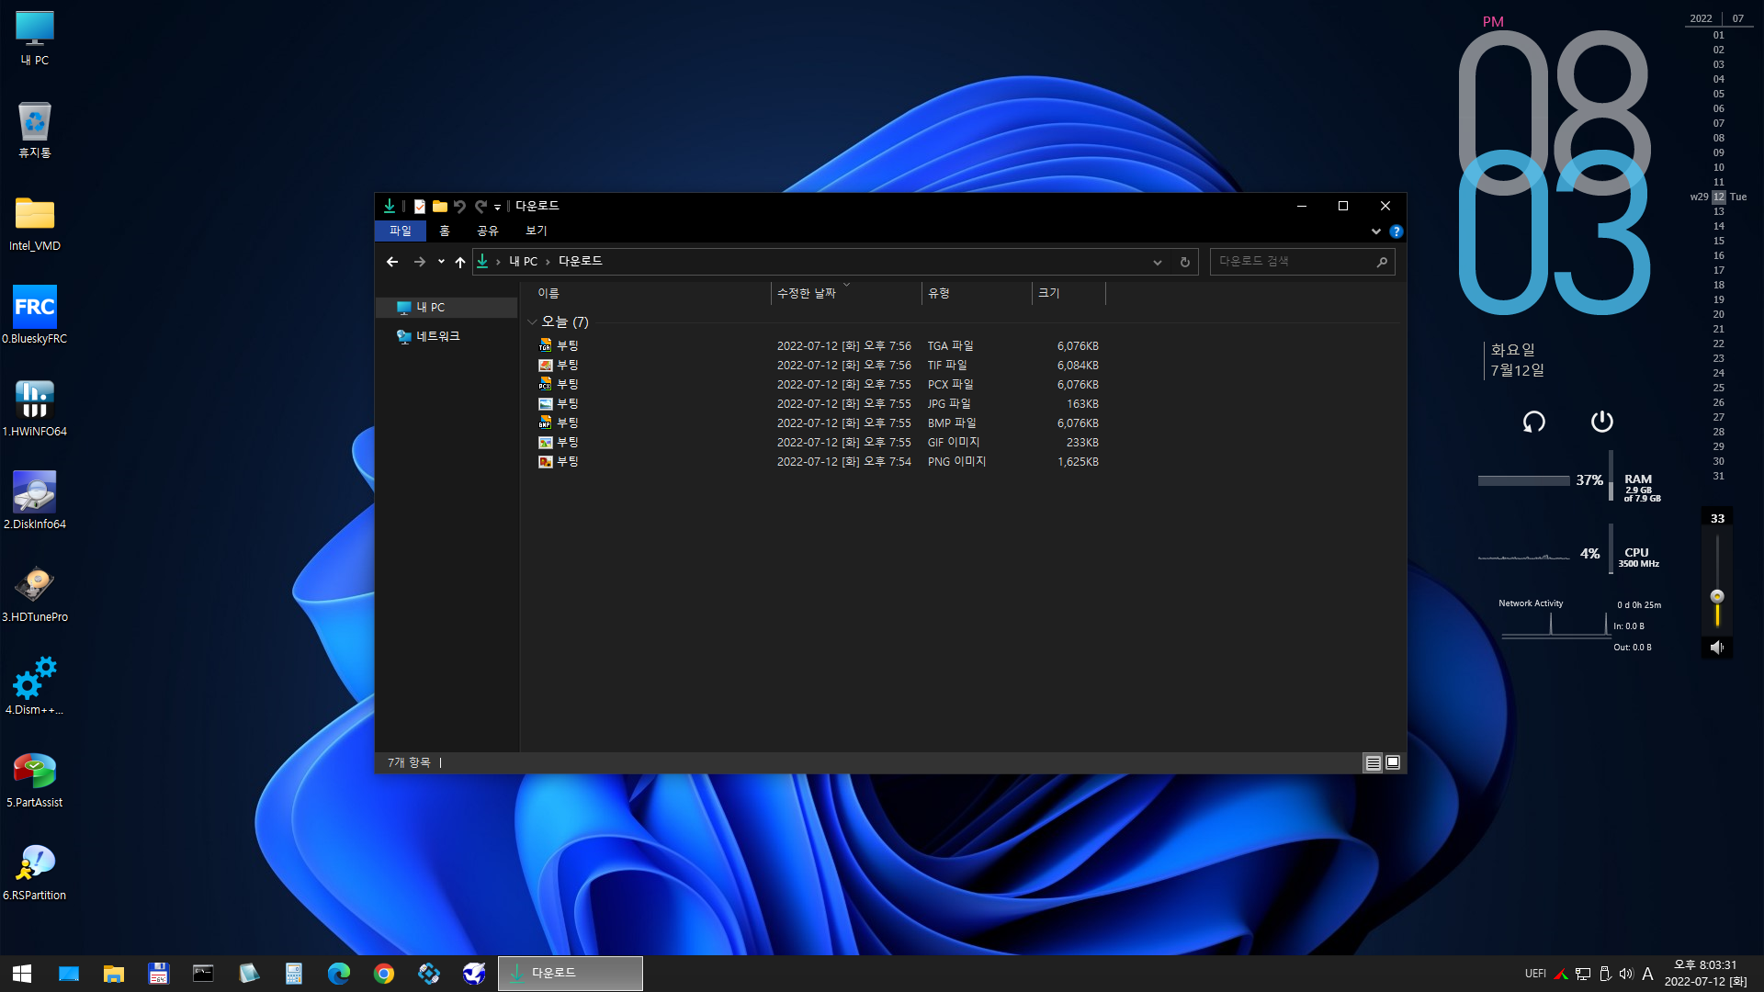
Task: Select the JPG 파일 부팅 row
Action: (x=819, y=404)
